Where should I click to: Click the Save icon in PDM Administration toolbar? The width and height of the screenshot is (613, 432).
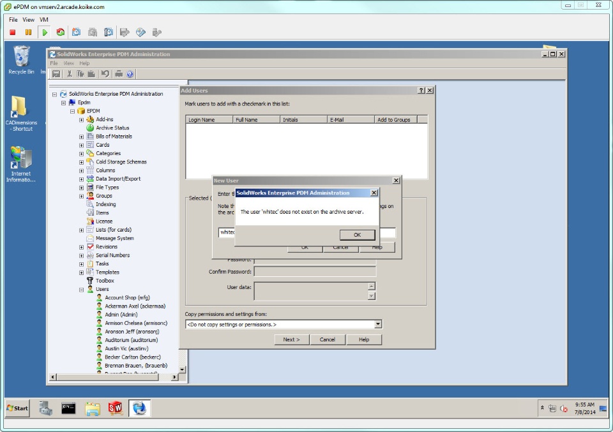pyautogui.click(x=56, y=74)
